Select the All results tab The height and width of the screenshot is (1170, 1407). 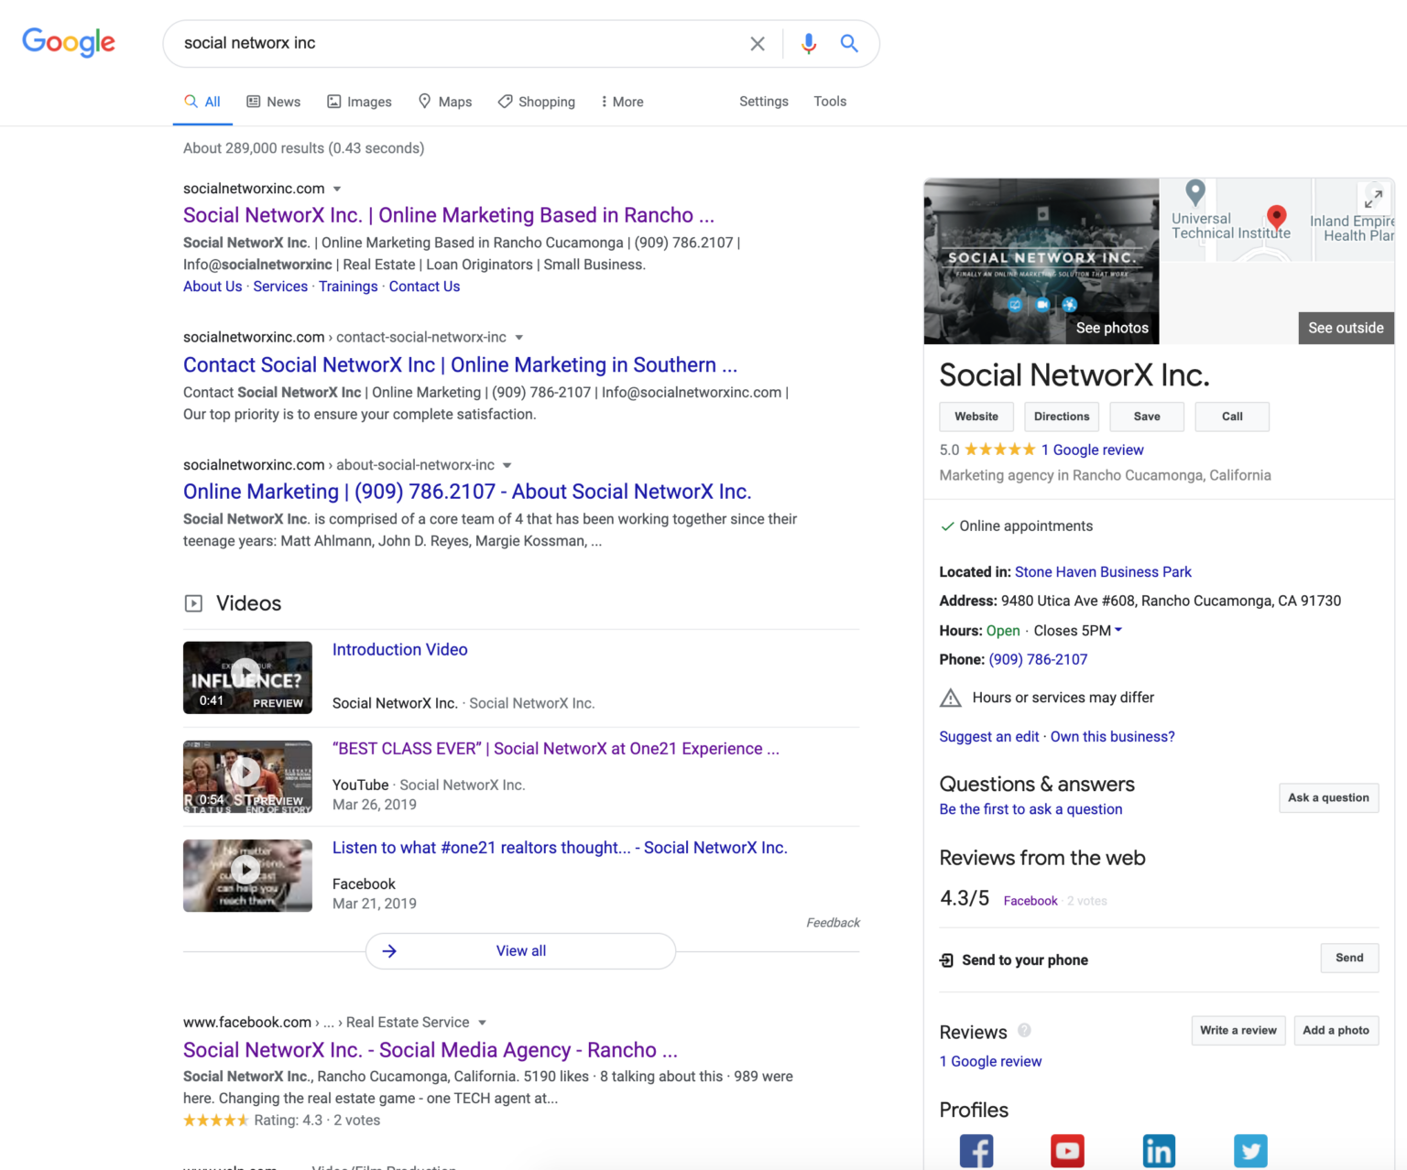202,102
